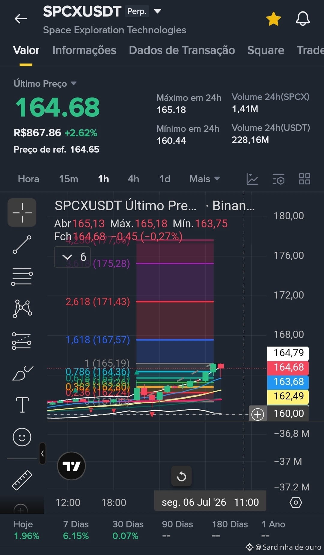Viewport: 324px width, 555px height.
Task: Show 7 Dias performance
Action: coord(76,530)
